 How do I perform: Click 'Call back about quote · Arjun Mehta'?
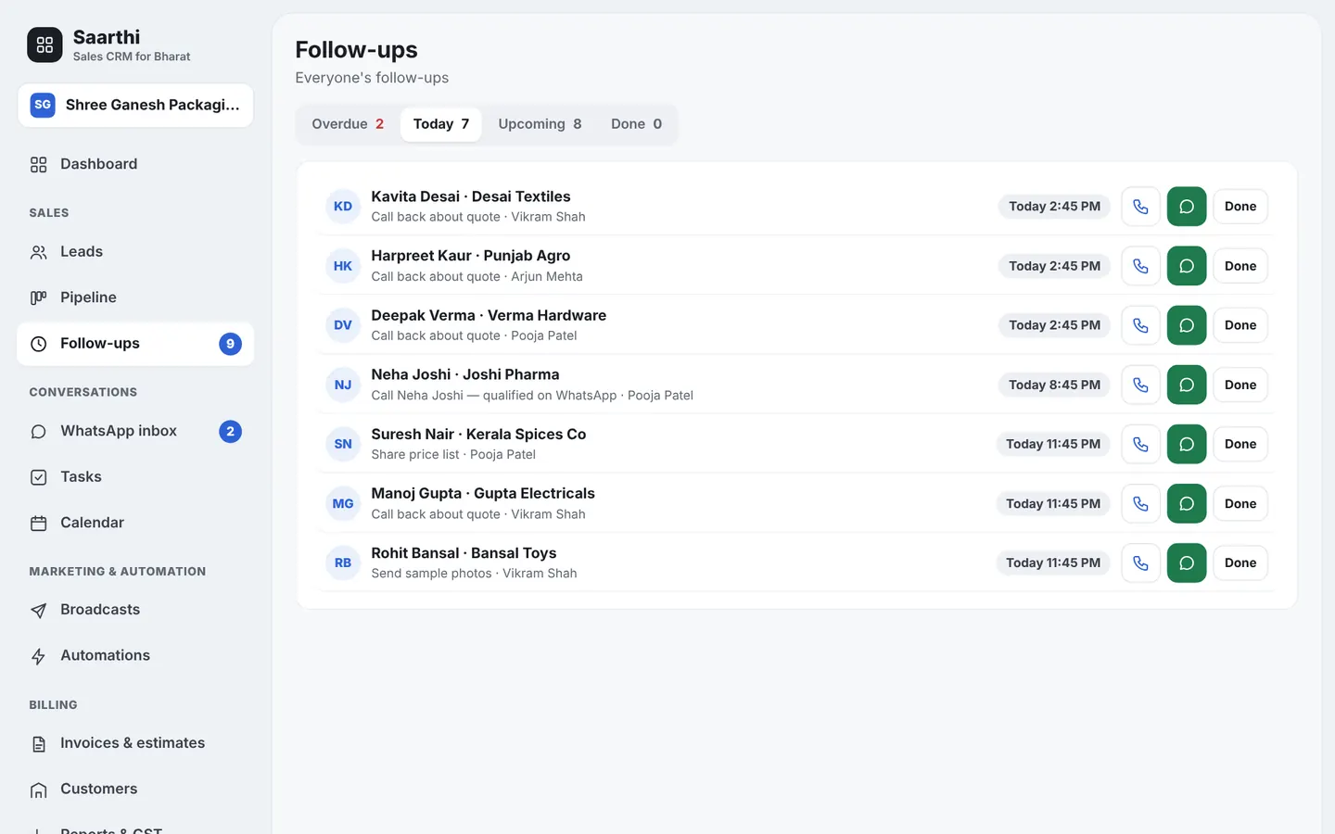pos(477,276)
